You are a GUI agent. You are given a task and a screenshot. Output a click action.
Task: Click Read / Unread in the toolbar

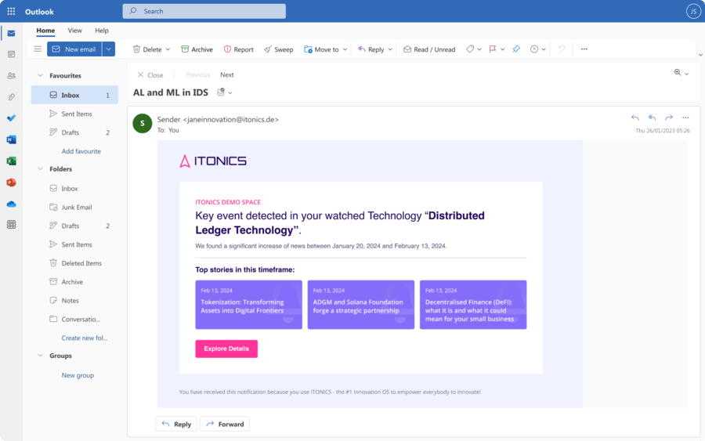[429, 49]
